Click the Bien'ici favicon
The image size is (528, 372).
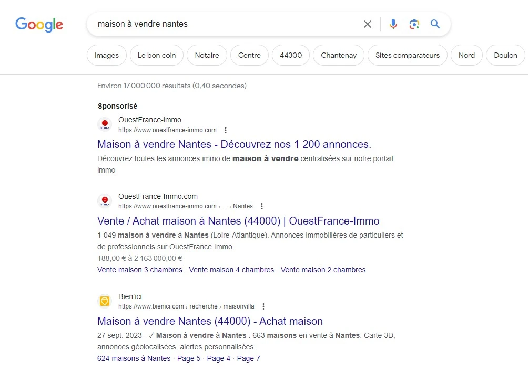point(105,301)
